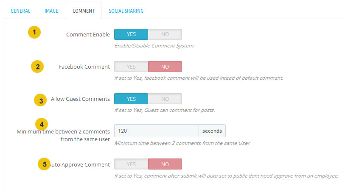Click the yellow number 3 marker
The image size is (342, 189).
point(40,100)
